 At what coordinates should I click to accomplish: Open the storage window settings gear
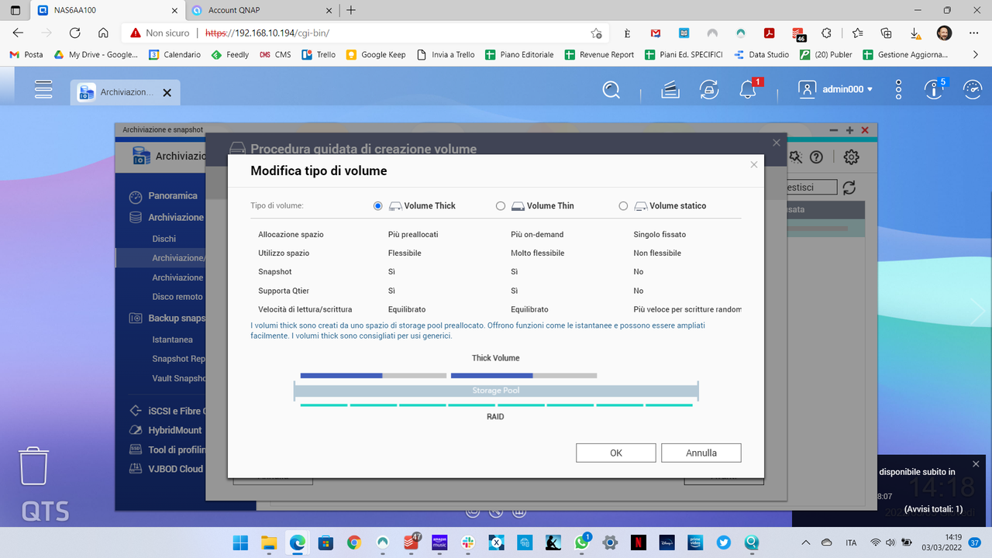pyautogui.click(x=851, y=157)
